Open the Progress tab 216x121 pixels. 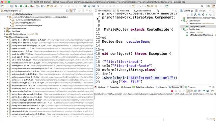click(190, 87)
